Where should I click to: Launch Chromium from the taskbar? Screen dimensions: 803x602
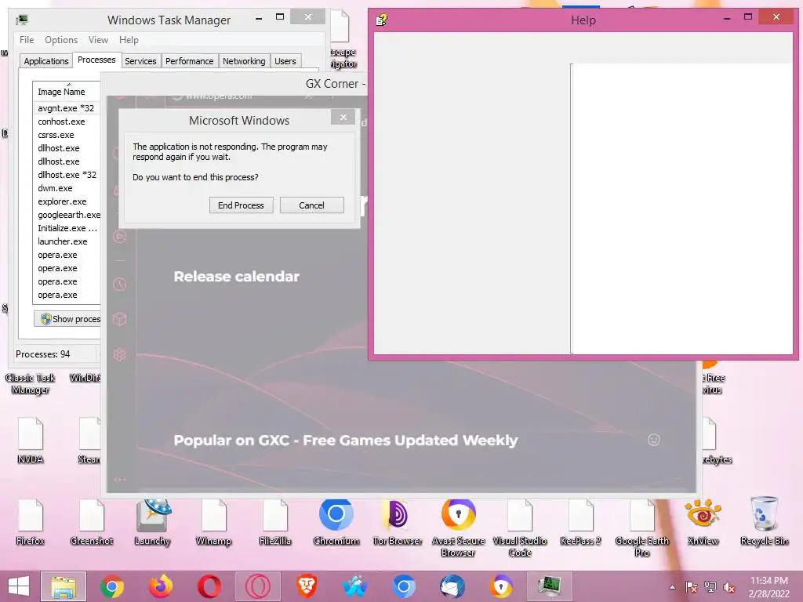click(404, 586)
